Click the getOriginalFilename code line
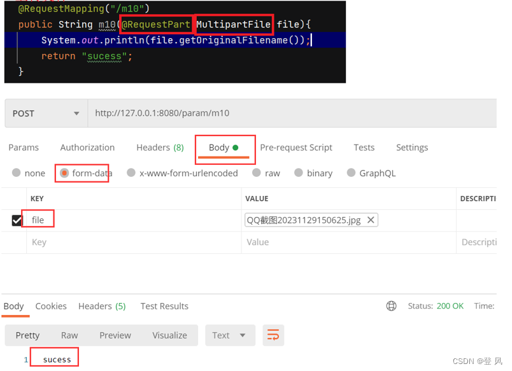 click(175, 40)
